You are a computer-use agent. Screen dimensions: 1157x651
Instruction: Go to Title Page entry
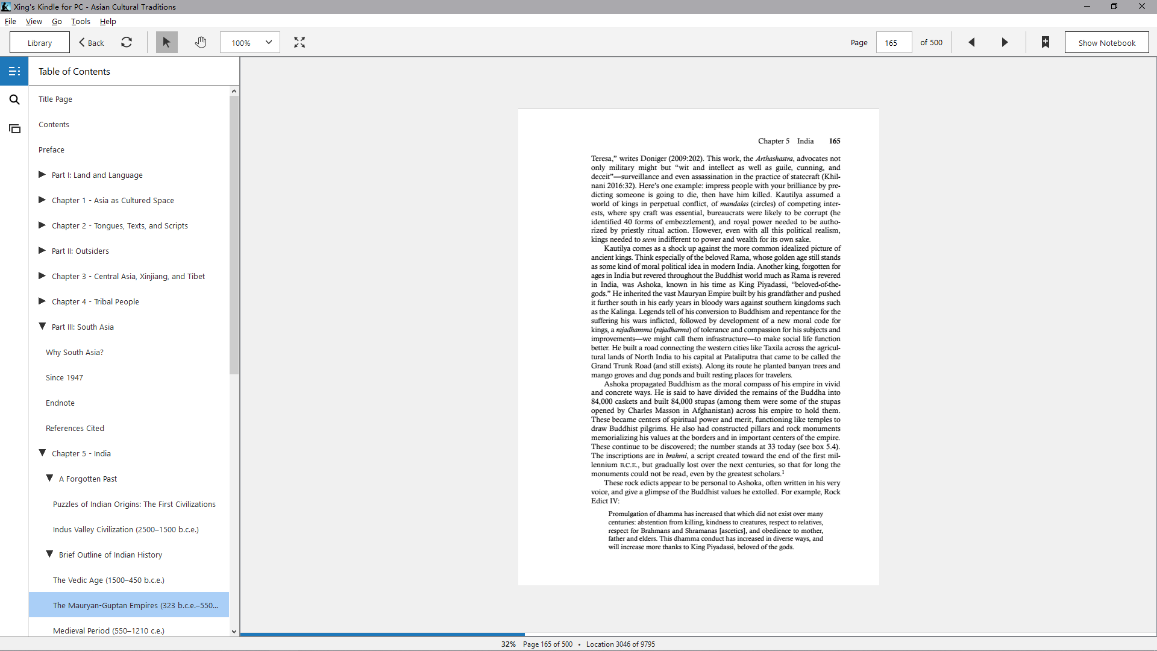(55, 99)
